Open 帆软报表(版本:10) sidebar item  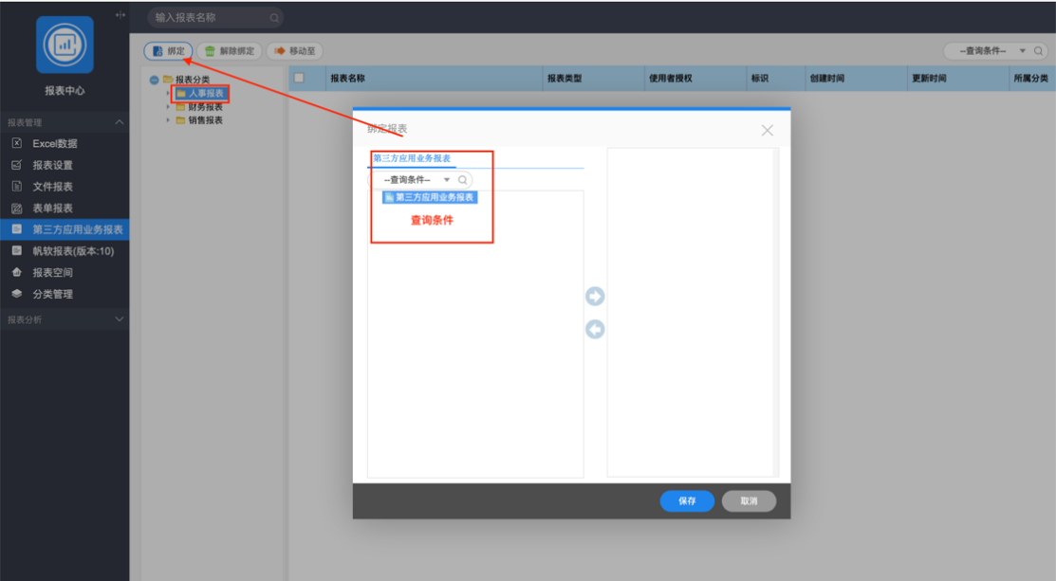click(x=73, y=251)
